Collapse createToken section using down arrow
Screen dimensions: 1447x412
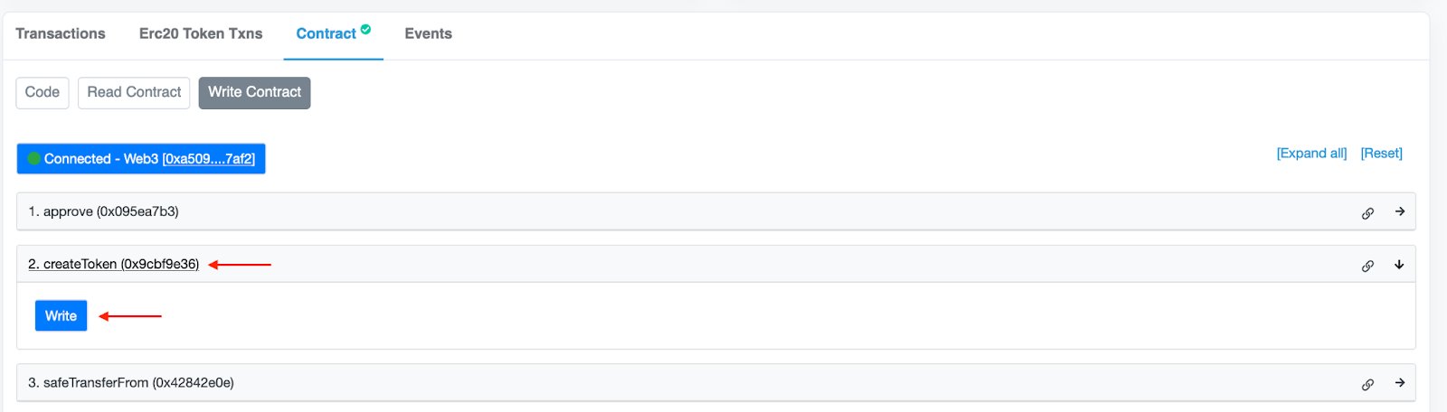[x=1399, y=265]
